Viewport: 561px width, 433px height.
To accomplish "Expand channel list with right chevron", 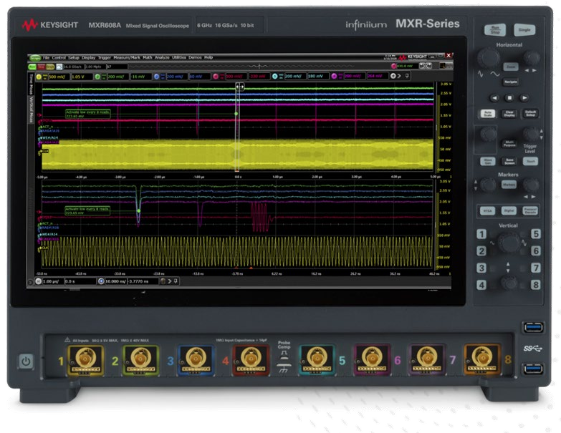I will coord(400,76).
